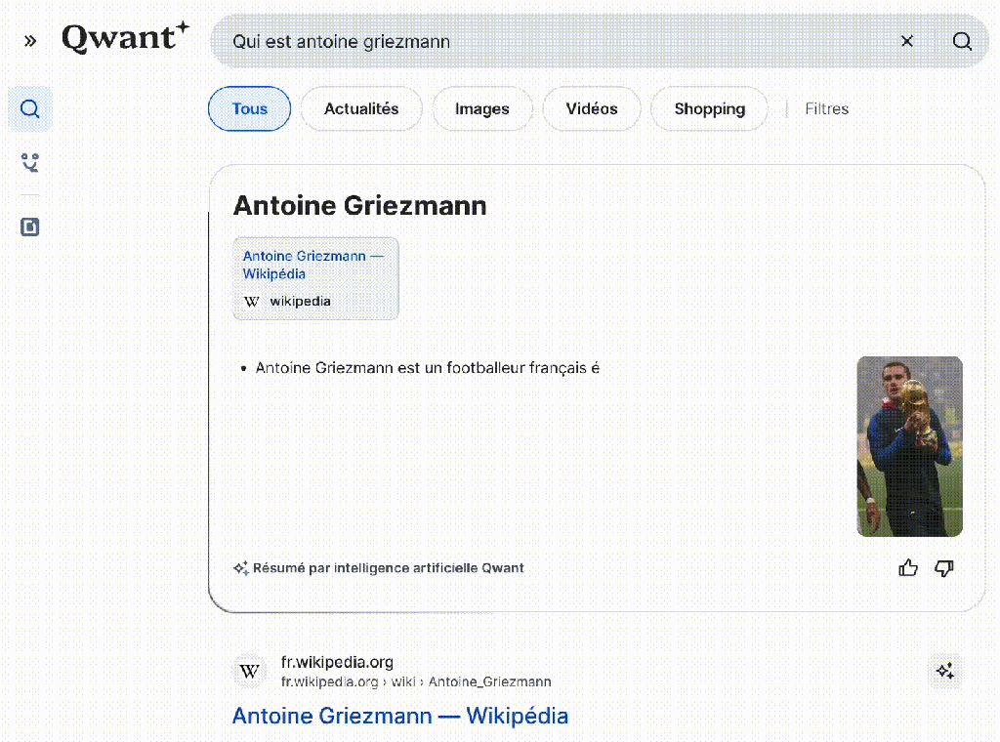The image size is (1000, 742).
Task: Click Résumé par intelligence artificielle Qwant text
Action: pos(389,568)
